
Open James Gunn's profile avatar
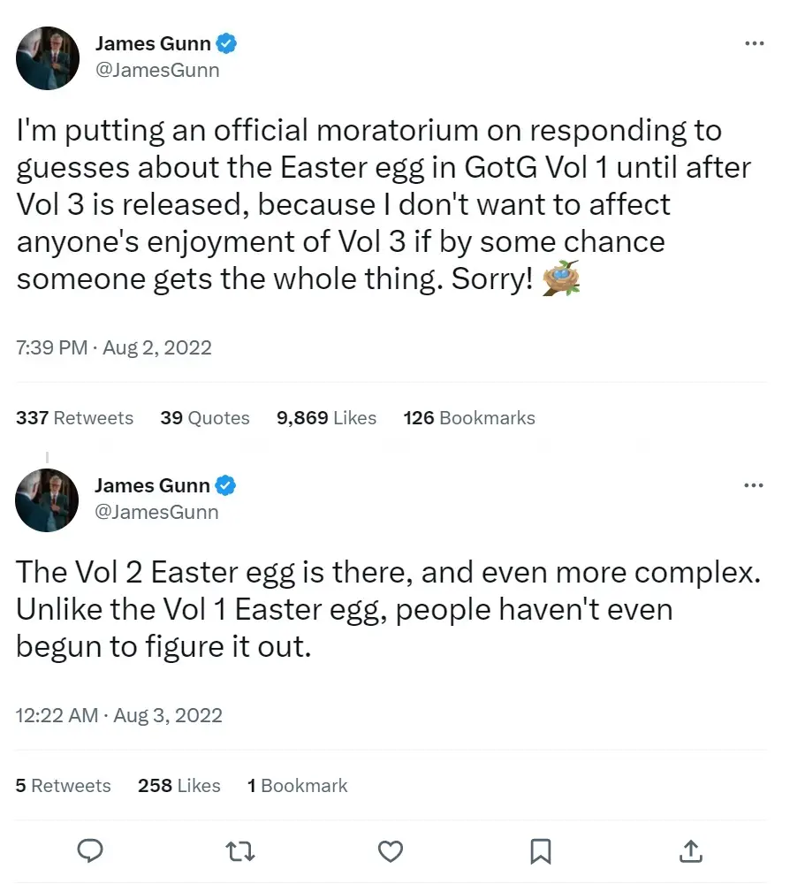[47, 58]
